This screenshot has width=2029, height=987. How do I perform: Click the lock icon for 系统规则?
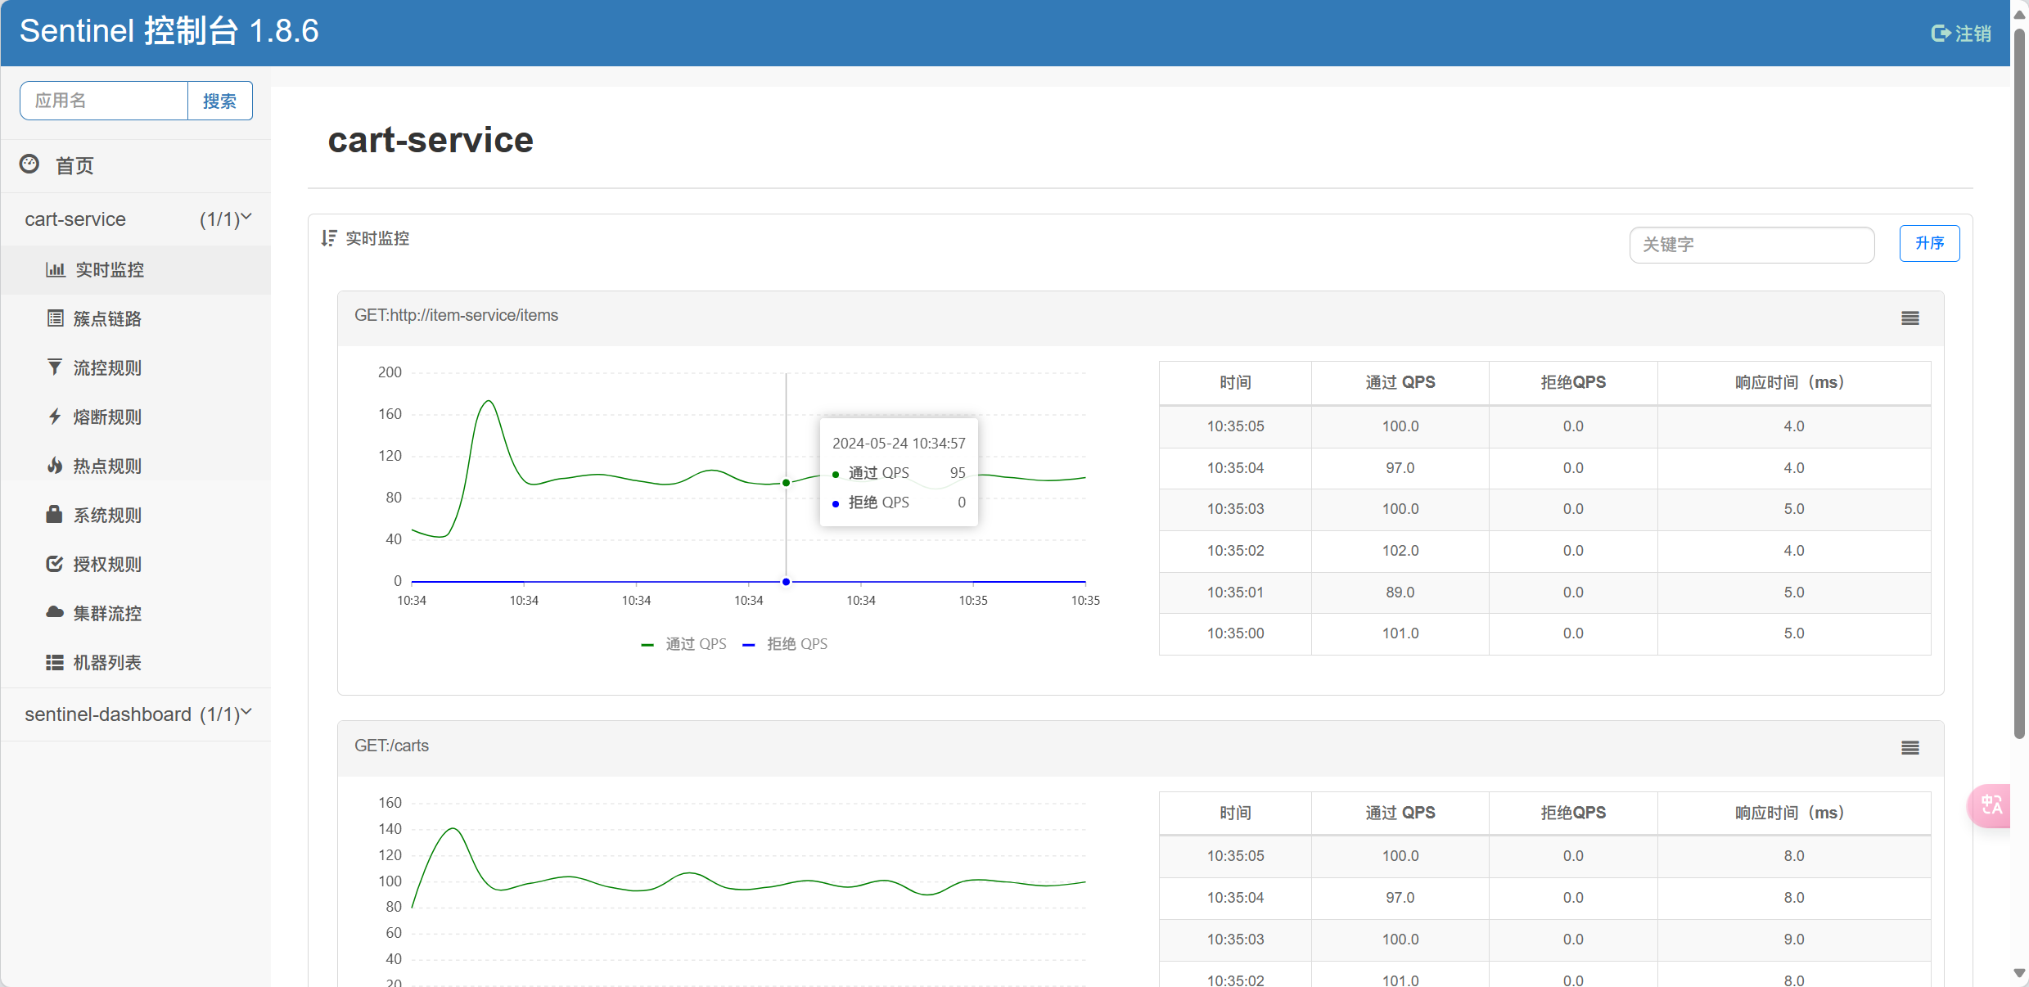[55, 515]
